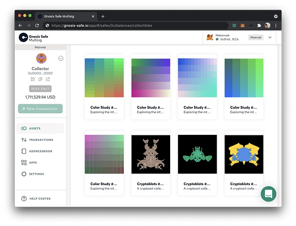Image resolution: width=296 pixels, height=226 pixels.
Task: Click the New transaction button
Action: (x=40, y=108)
